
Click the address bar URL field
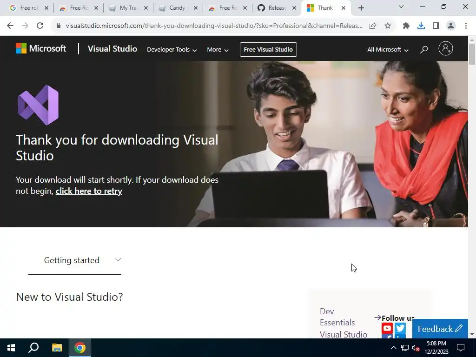coord(214,26)
